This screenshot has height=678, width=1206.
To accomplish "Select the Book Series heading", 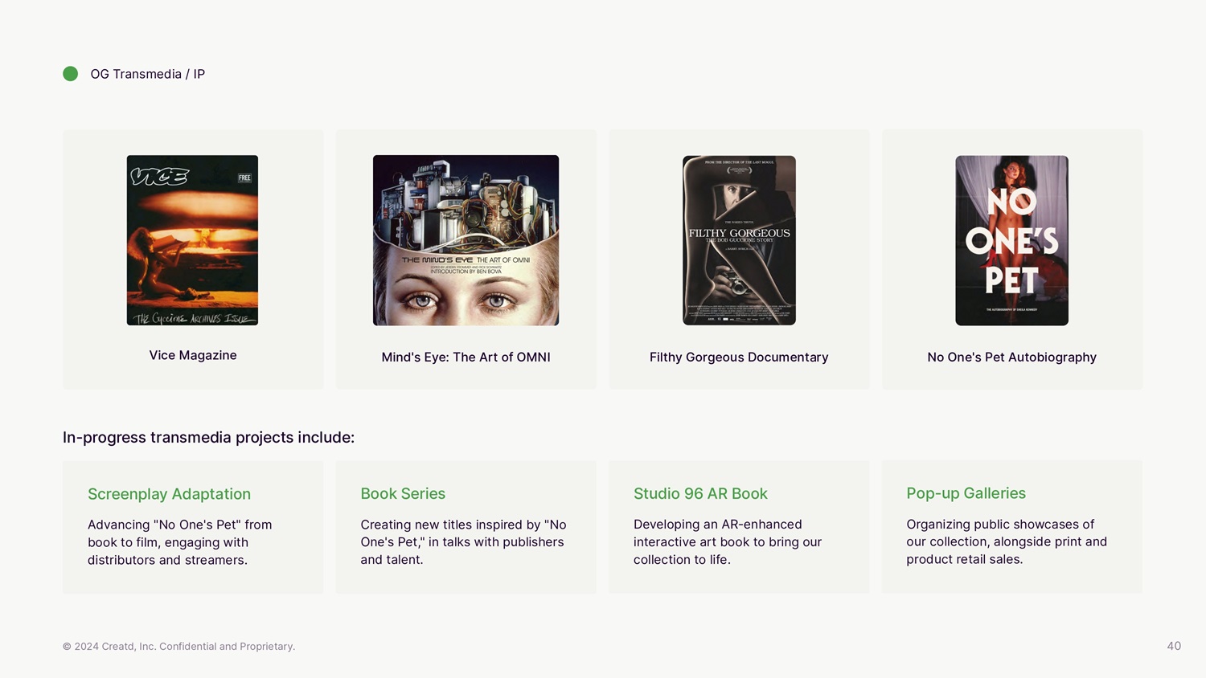I will tap(403, 493).
